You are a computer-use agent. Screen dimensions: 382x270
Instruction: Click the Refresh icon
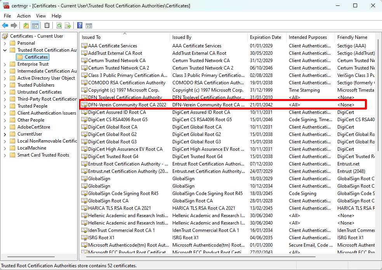coord(59,25)
